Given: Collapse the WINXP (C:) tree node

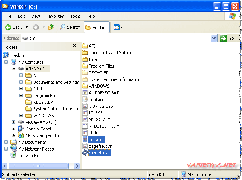Looking at the screenshot, I should [13, 69].
